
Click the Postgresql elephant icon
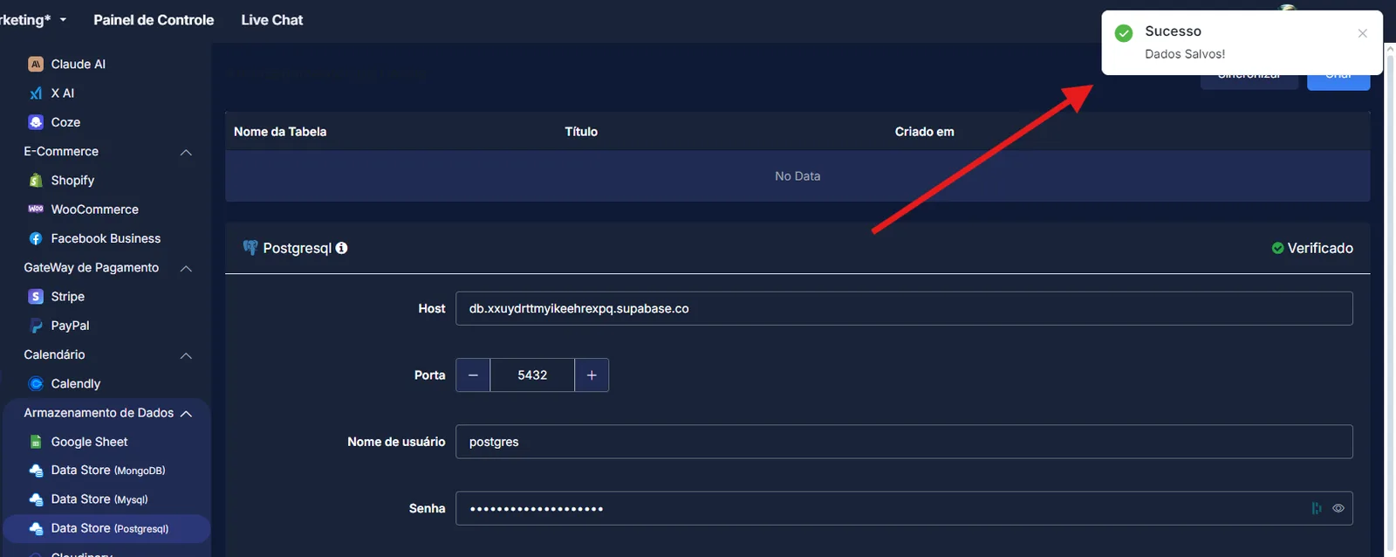(250, 248)
